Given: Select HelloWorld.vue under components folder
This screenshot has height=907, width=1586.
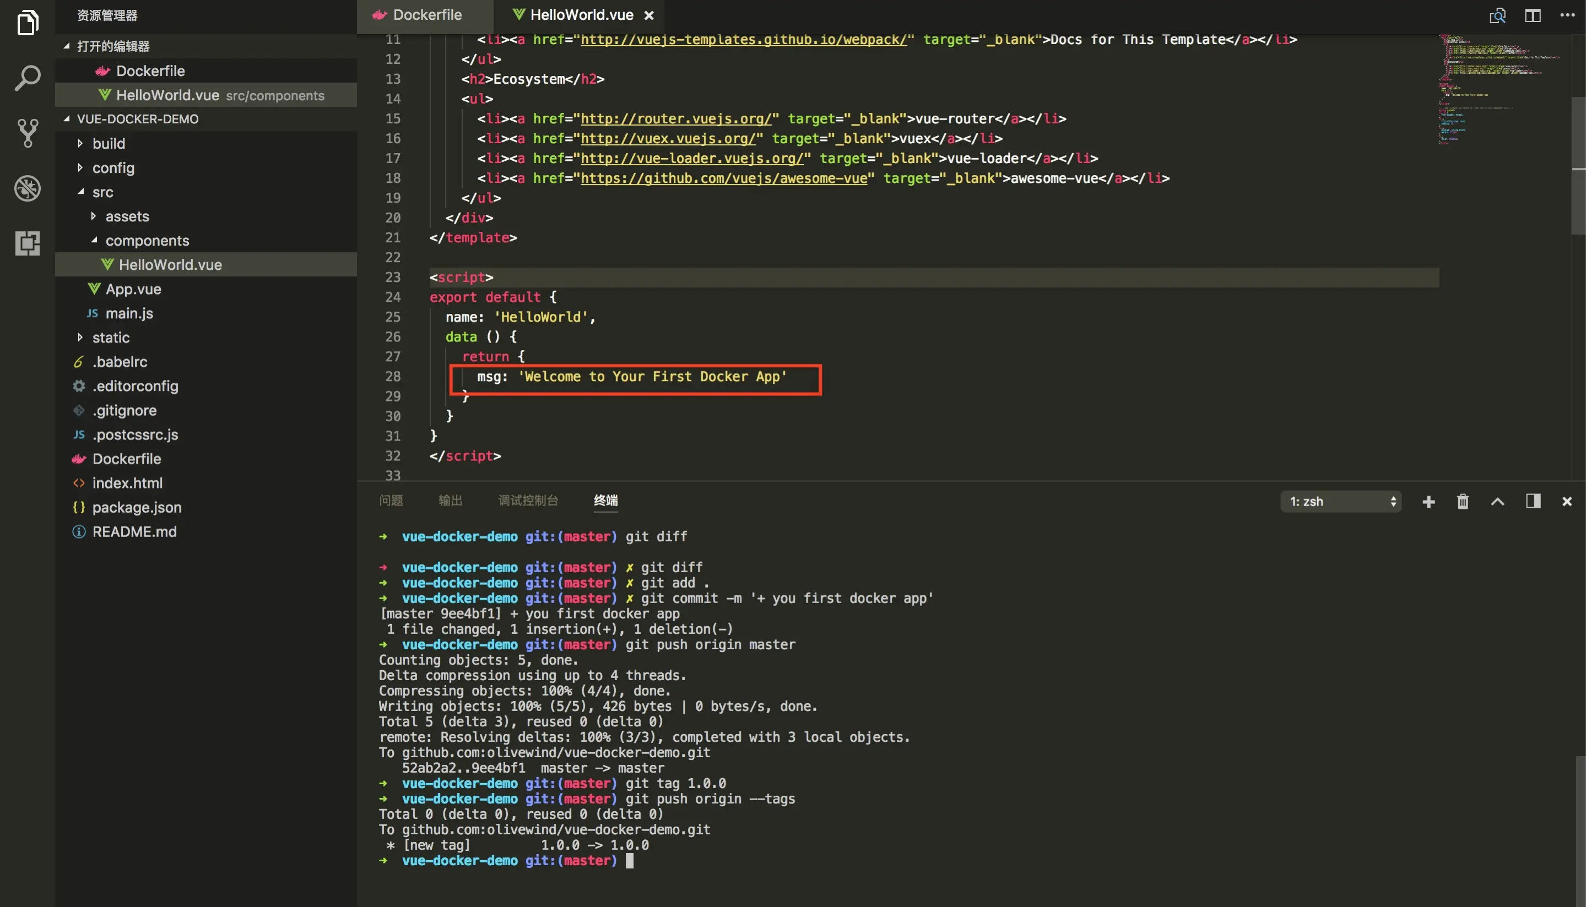Looking at the screenshot, I should coord(205,264).
